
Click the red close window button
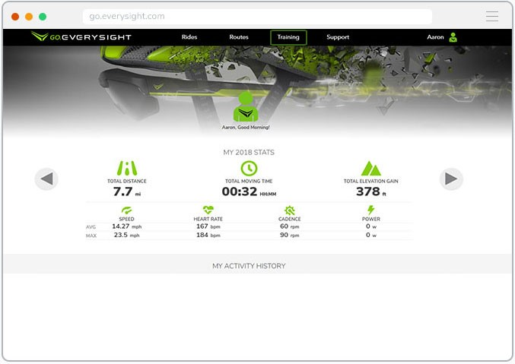15,17
